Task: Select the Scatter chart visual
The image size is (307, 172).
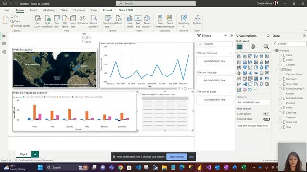Action: (250, 68)
